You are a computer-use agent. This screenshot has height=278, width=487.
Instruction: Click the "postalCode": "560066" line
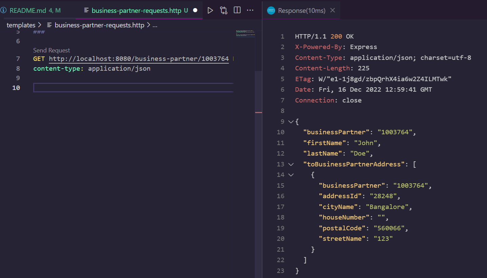point(363,228)
